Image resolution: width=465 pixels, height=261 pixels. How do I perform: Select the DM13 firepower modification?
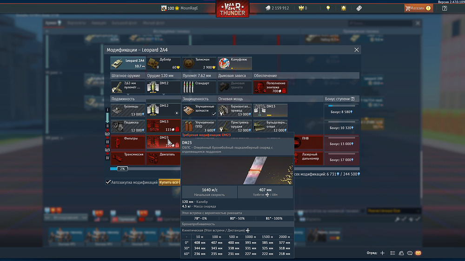270,110
